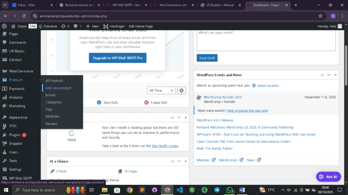Collapse the WordPress Events and News panel
This screenshot has height=195, width=348.
(x=335, y=75)
